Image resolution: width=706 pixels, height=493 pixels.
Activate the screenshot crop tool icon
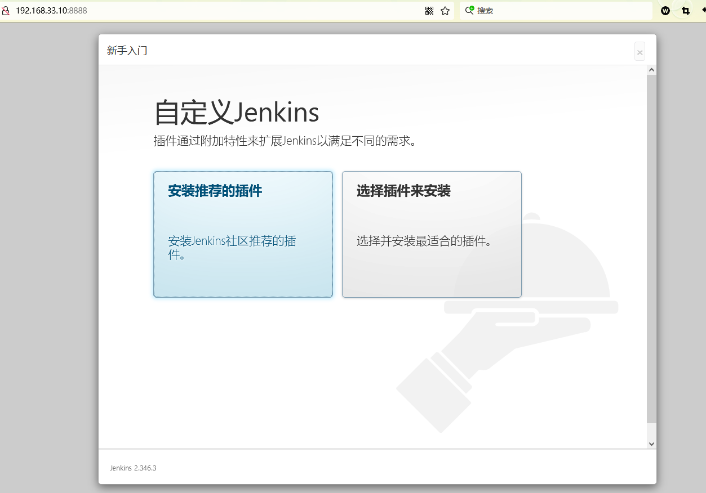click(685, 11)
